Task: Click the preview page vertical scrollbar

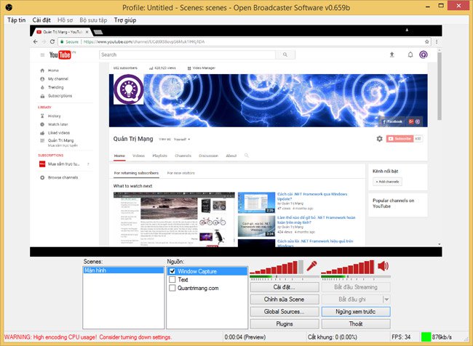Action: point(440,86)
